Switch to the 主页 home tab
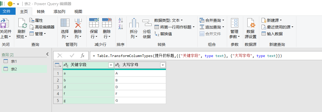 (24, 11)
